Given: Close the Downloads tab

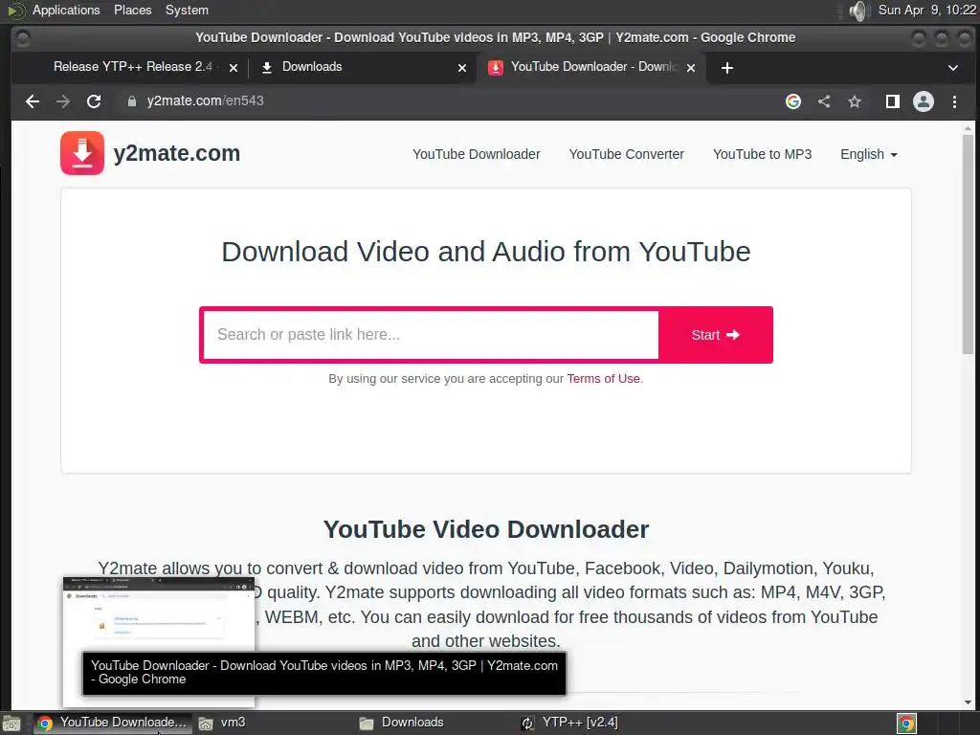Looking at the screenshot, I should click(x=462, y=68).
